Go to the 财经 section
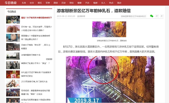 (x=71, y=3)
